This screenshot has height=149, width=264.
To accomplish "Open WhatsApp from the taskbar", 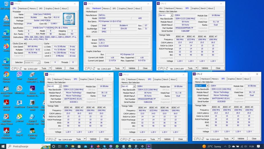I will pos(117,146).
